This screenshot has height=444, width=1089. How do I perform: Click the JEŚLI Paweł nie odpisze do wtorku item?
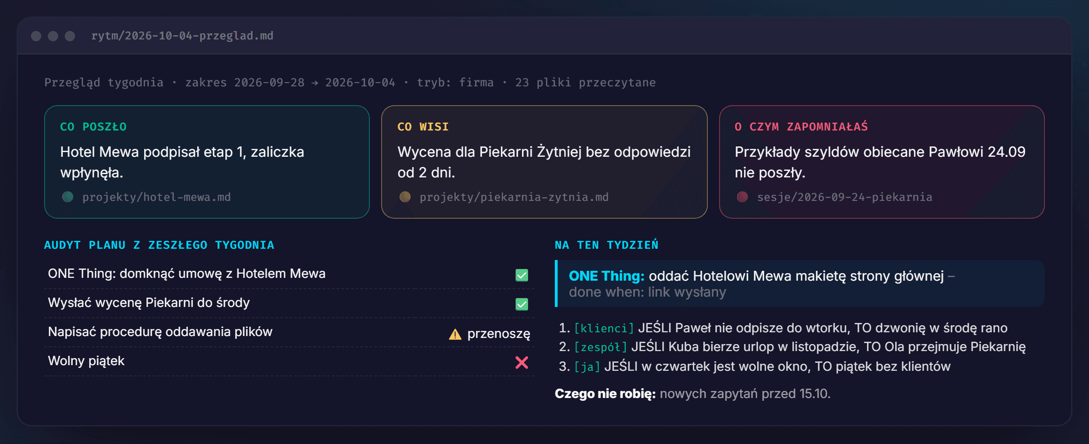tap(822, 328)
